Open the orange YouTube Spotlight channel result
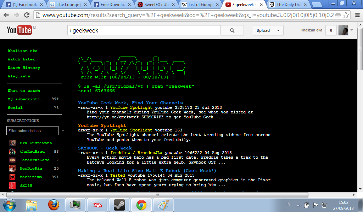 point(102,125)
